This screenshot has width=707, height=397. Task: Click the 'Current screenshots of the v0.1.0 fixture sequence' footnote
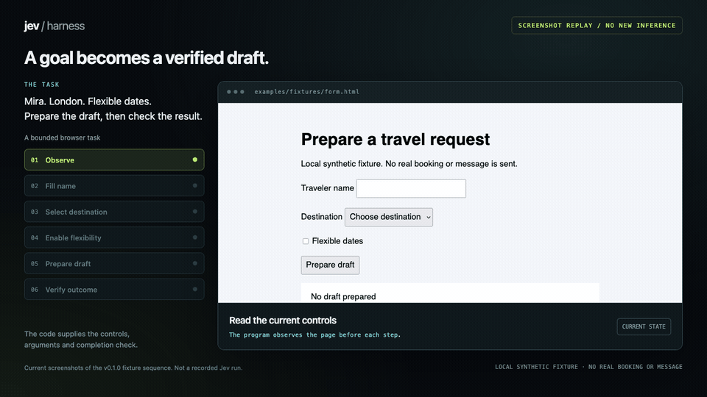133,368
